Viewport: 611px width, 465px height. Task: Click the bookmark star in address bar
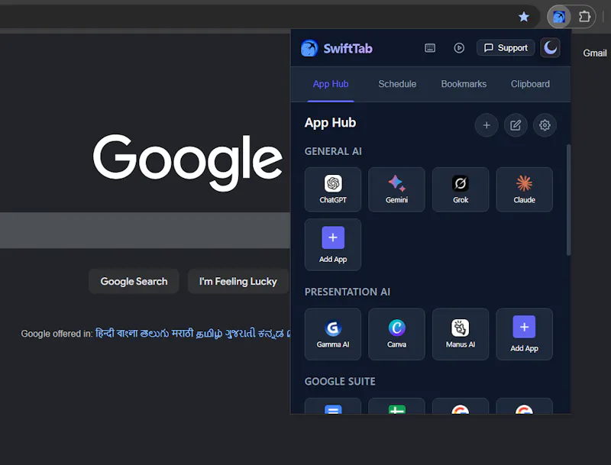coord(524,17)
